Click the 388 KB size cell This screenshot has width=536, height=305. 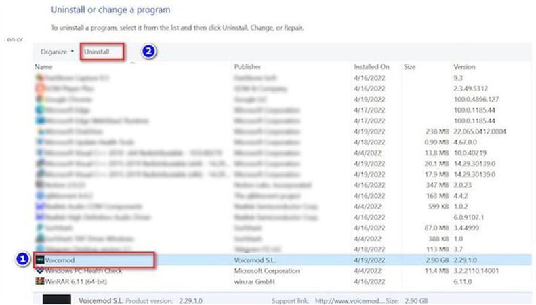coord(438,239)
